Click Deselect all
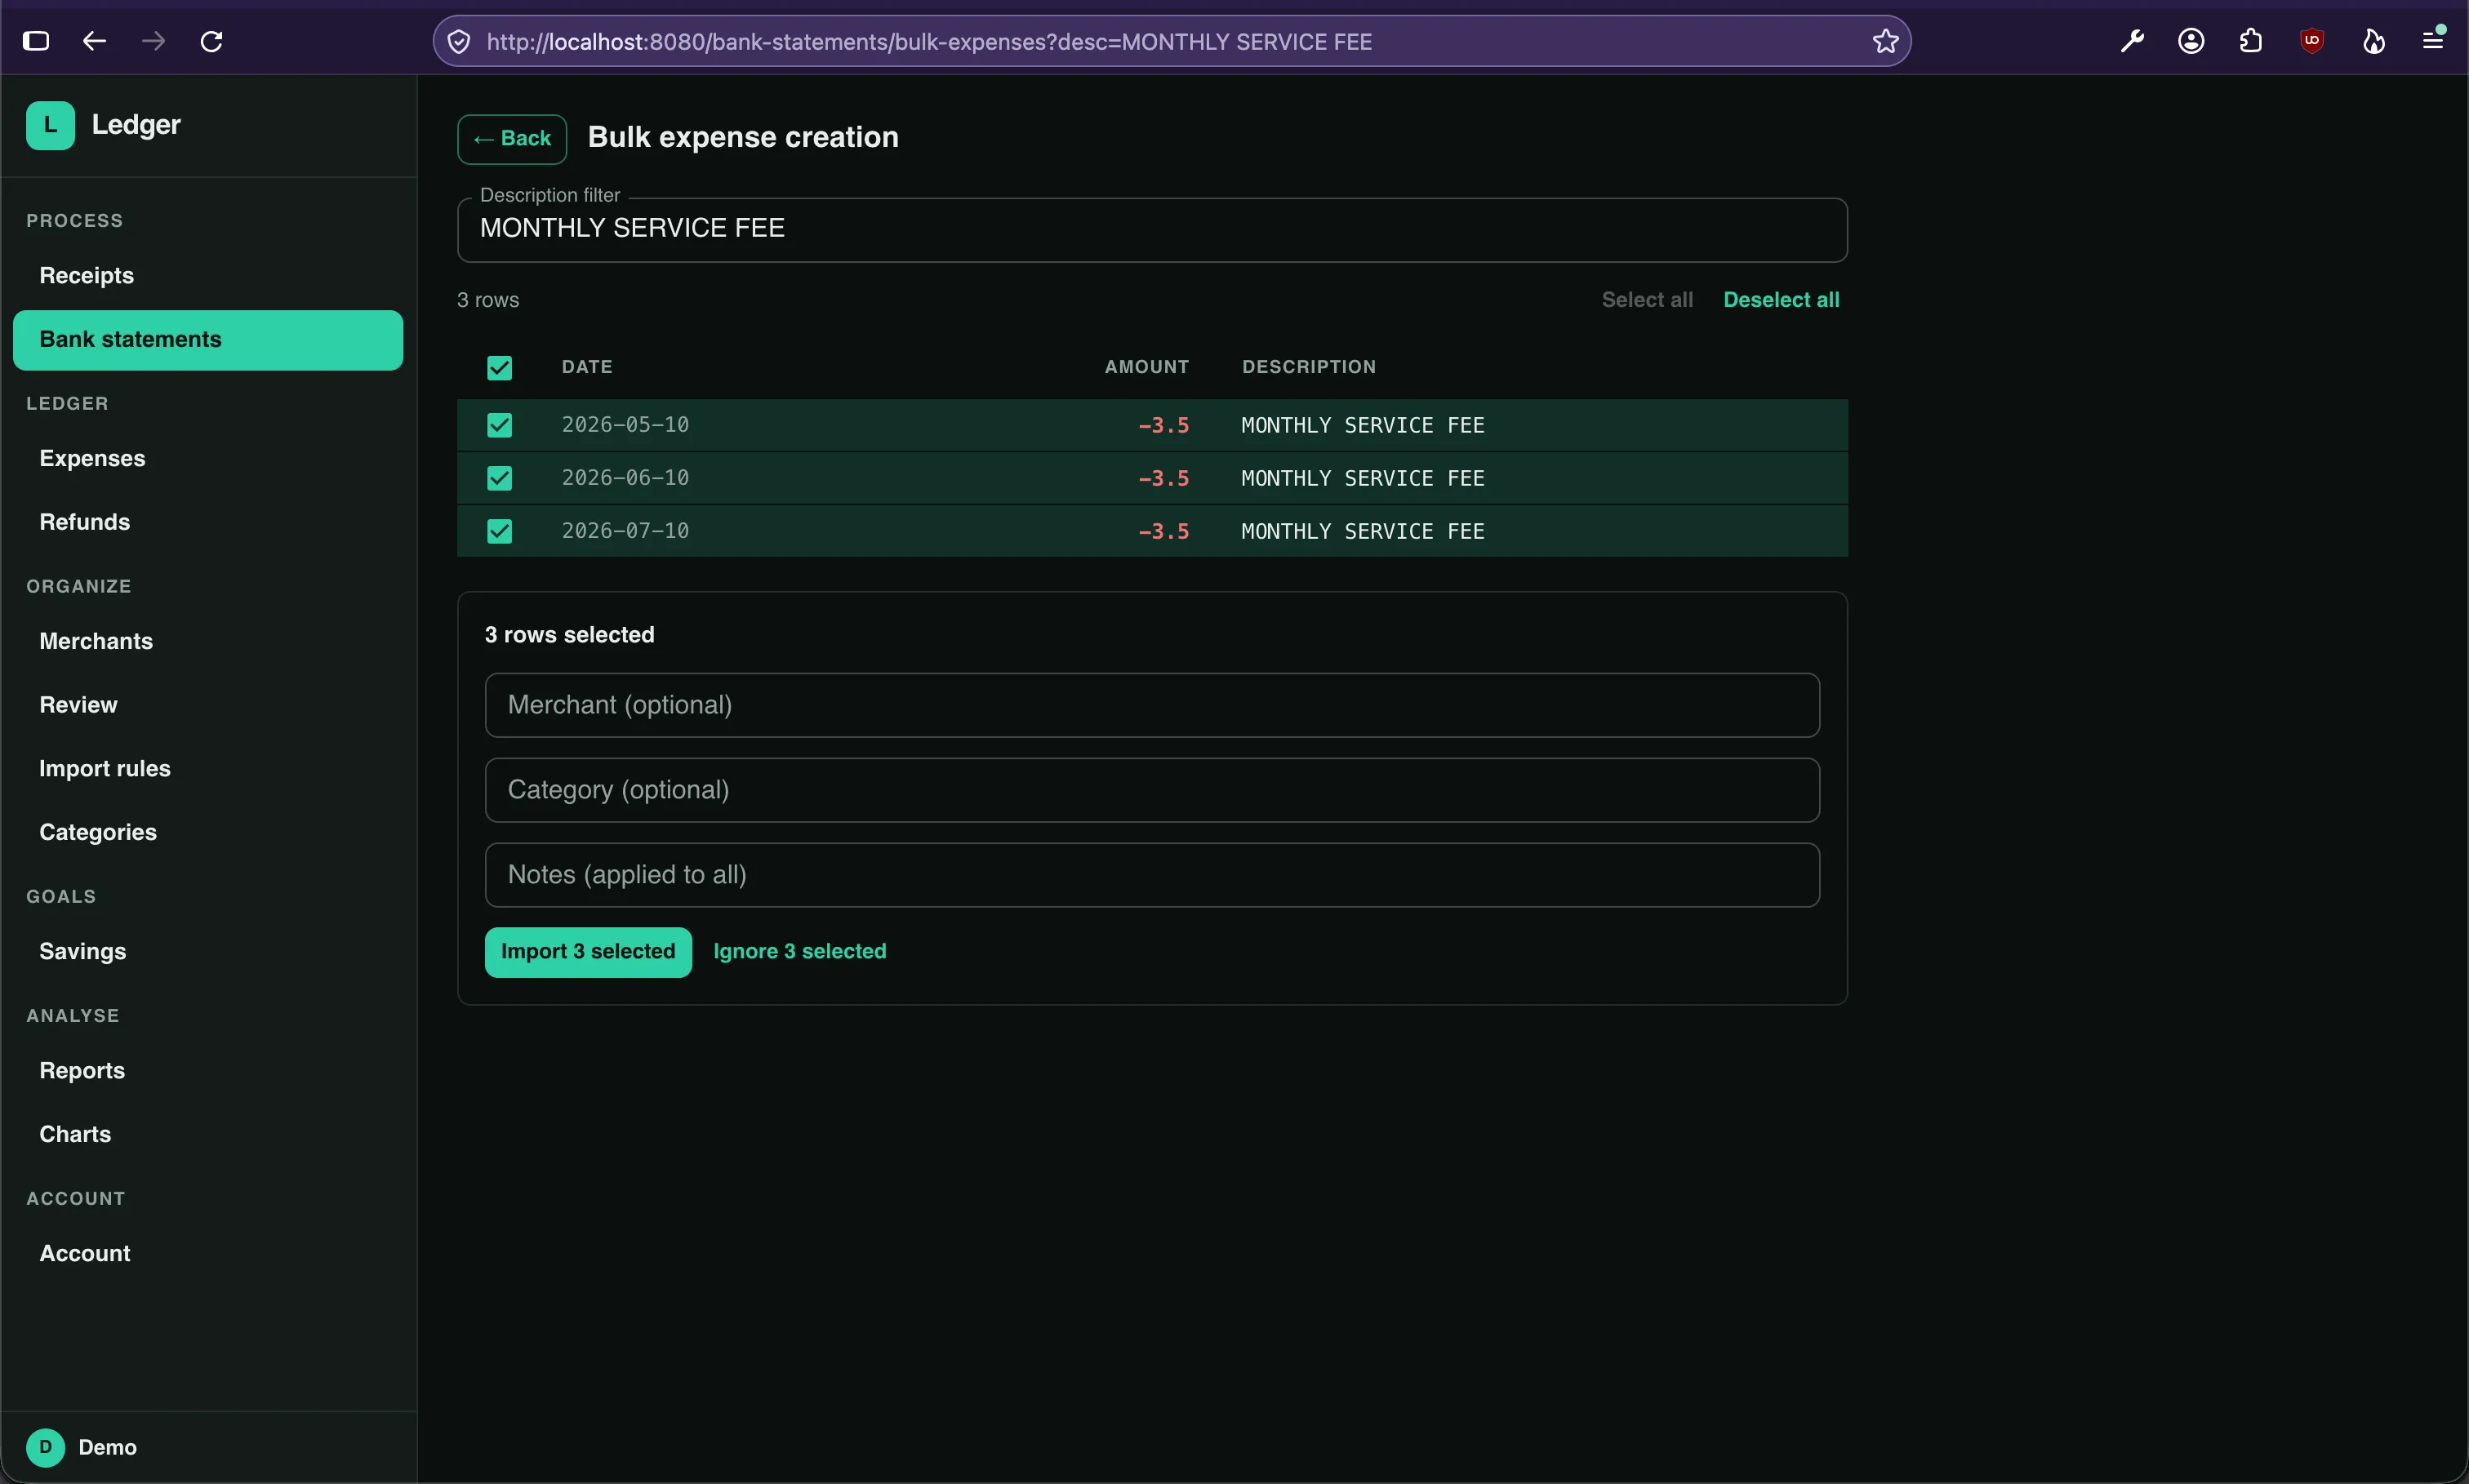The image size is (2469, 1484). [1781, 300]
